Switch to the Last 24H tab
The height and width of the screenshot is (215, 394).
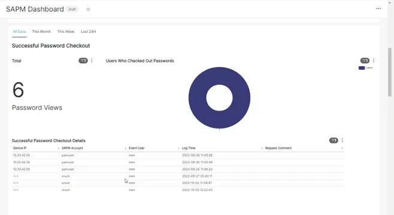pyautogui.click(x=89, y=32)
